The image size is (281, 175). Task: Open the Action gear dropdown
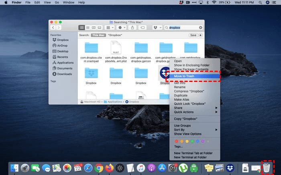pyautogui.click(x=121, y=28)
